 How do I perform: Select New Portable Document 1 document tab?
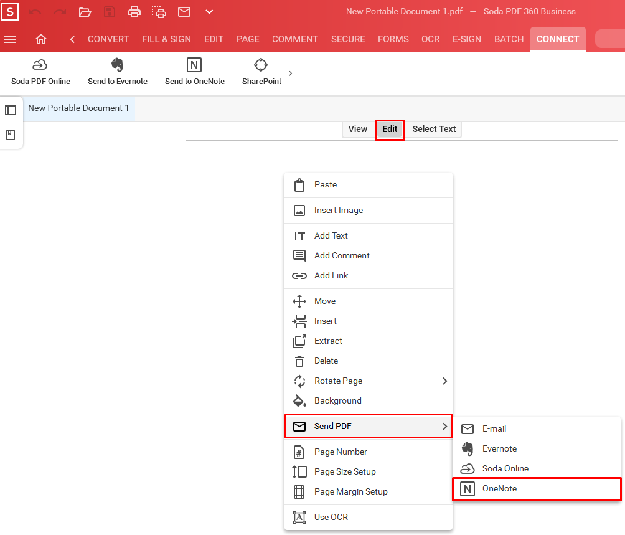(x=78, y=108)
